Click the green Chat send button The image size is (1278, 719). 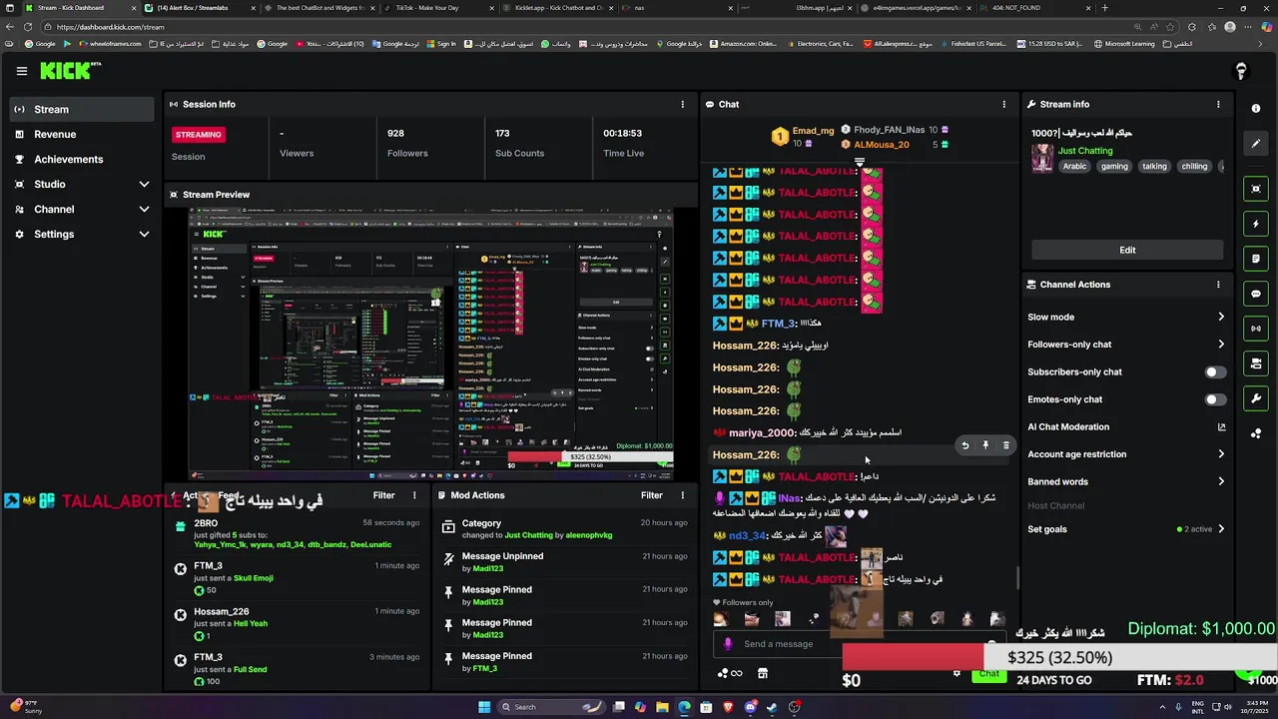tap(988, 674)
